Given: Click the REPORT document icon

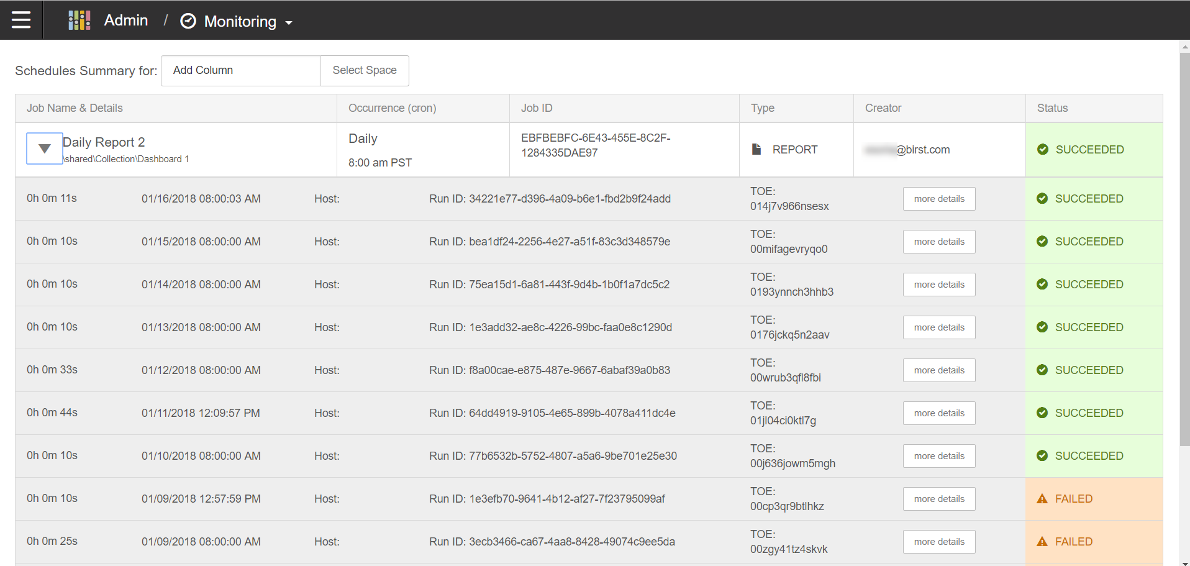Looking at the screenshot, I should coord(756,149).
